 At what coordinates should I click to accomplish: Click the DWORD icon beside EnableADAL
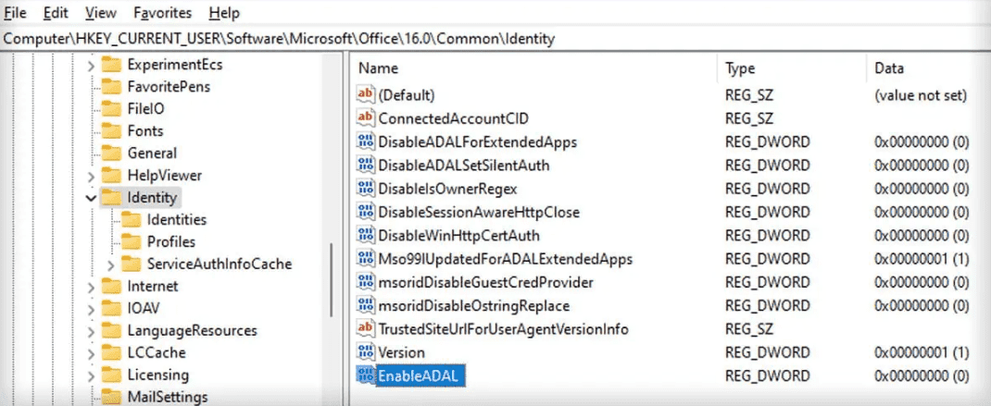[366, 375]
